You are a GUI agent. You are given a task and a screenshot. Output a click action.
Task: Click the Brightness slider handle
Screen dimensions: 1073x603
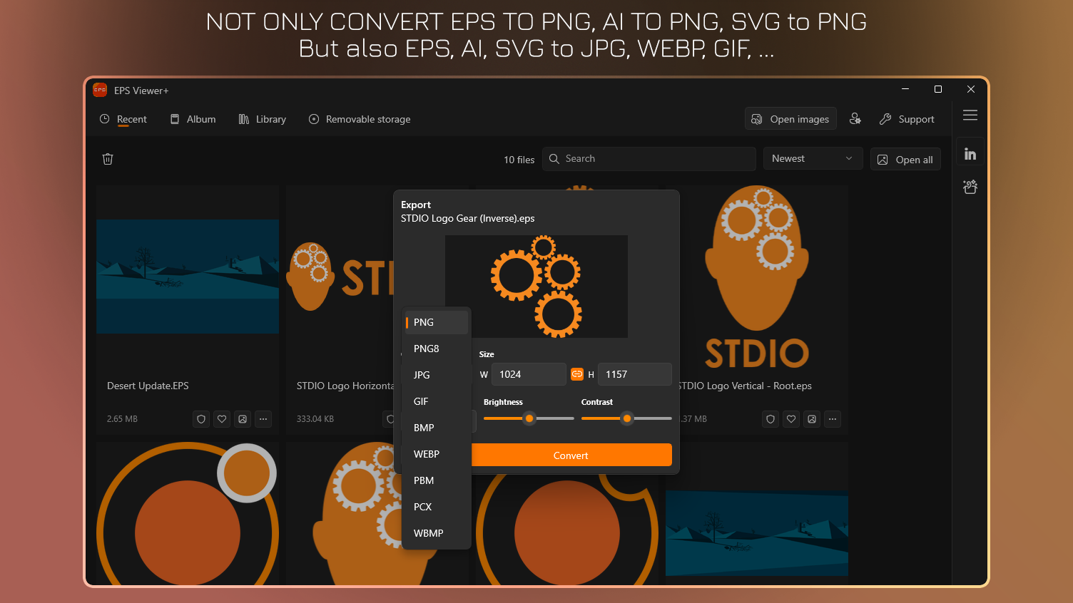[x=529, y=418]
